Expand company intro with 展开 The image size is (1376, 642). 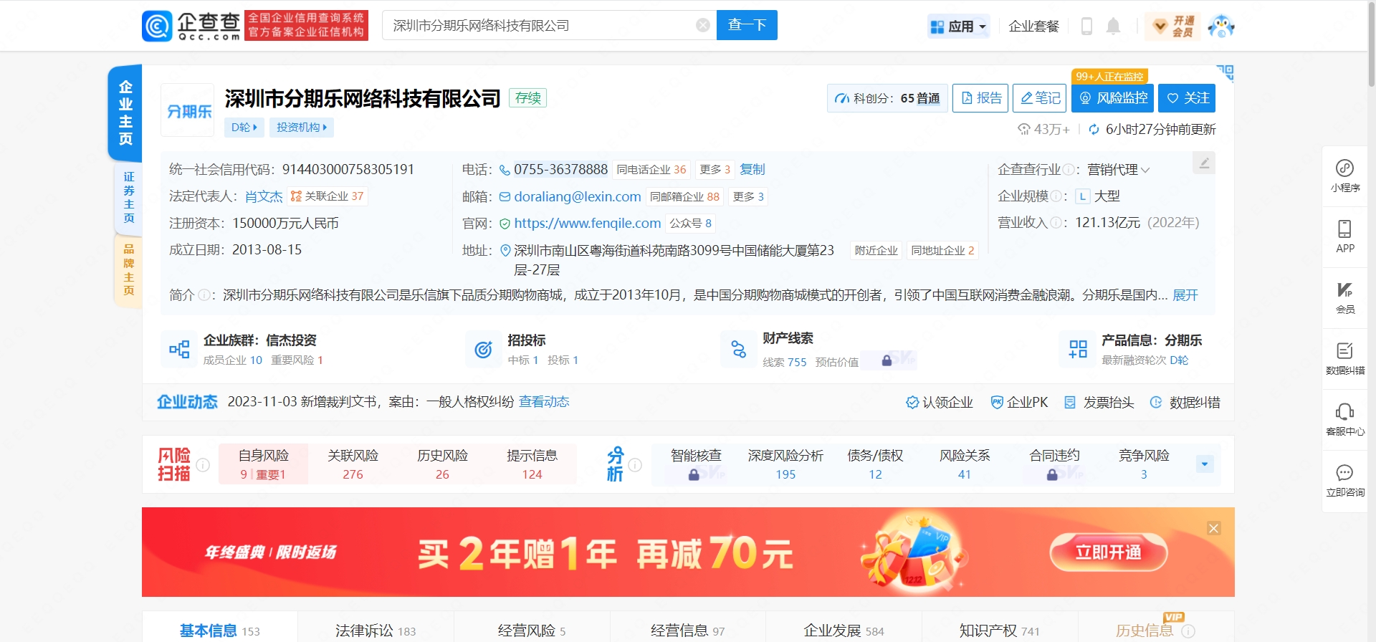point(1185,295)
